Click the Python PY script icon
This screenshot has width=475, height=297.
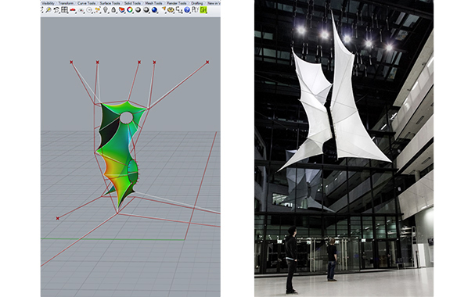195,10
